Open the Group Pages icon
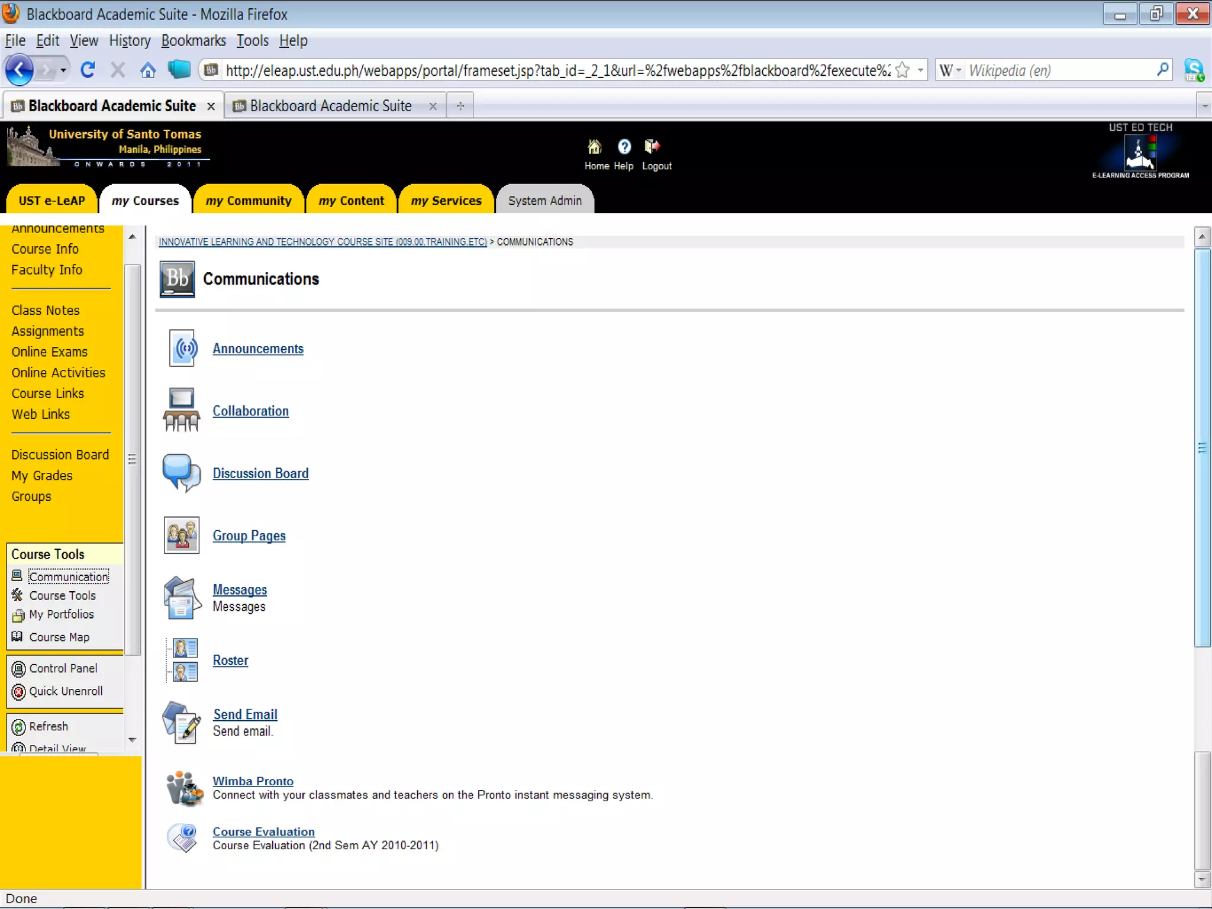 pos(182,535)
